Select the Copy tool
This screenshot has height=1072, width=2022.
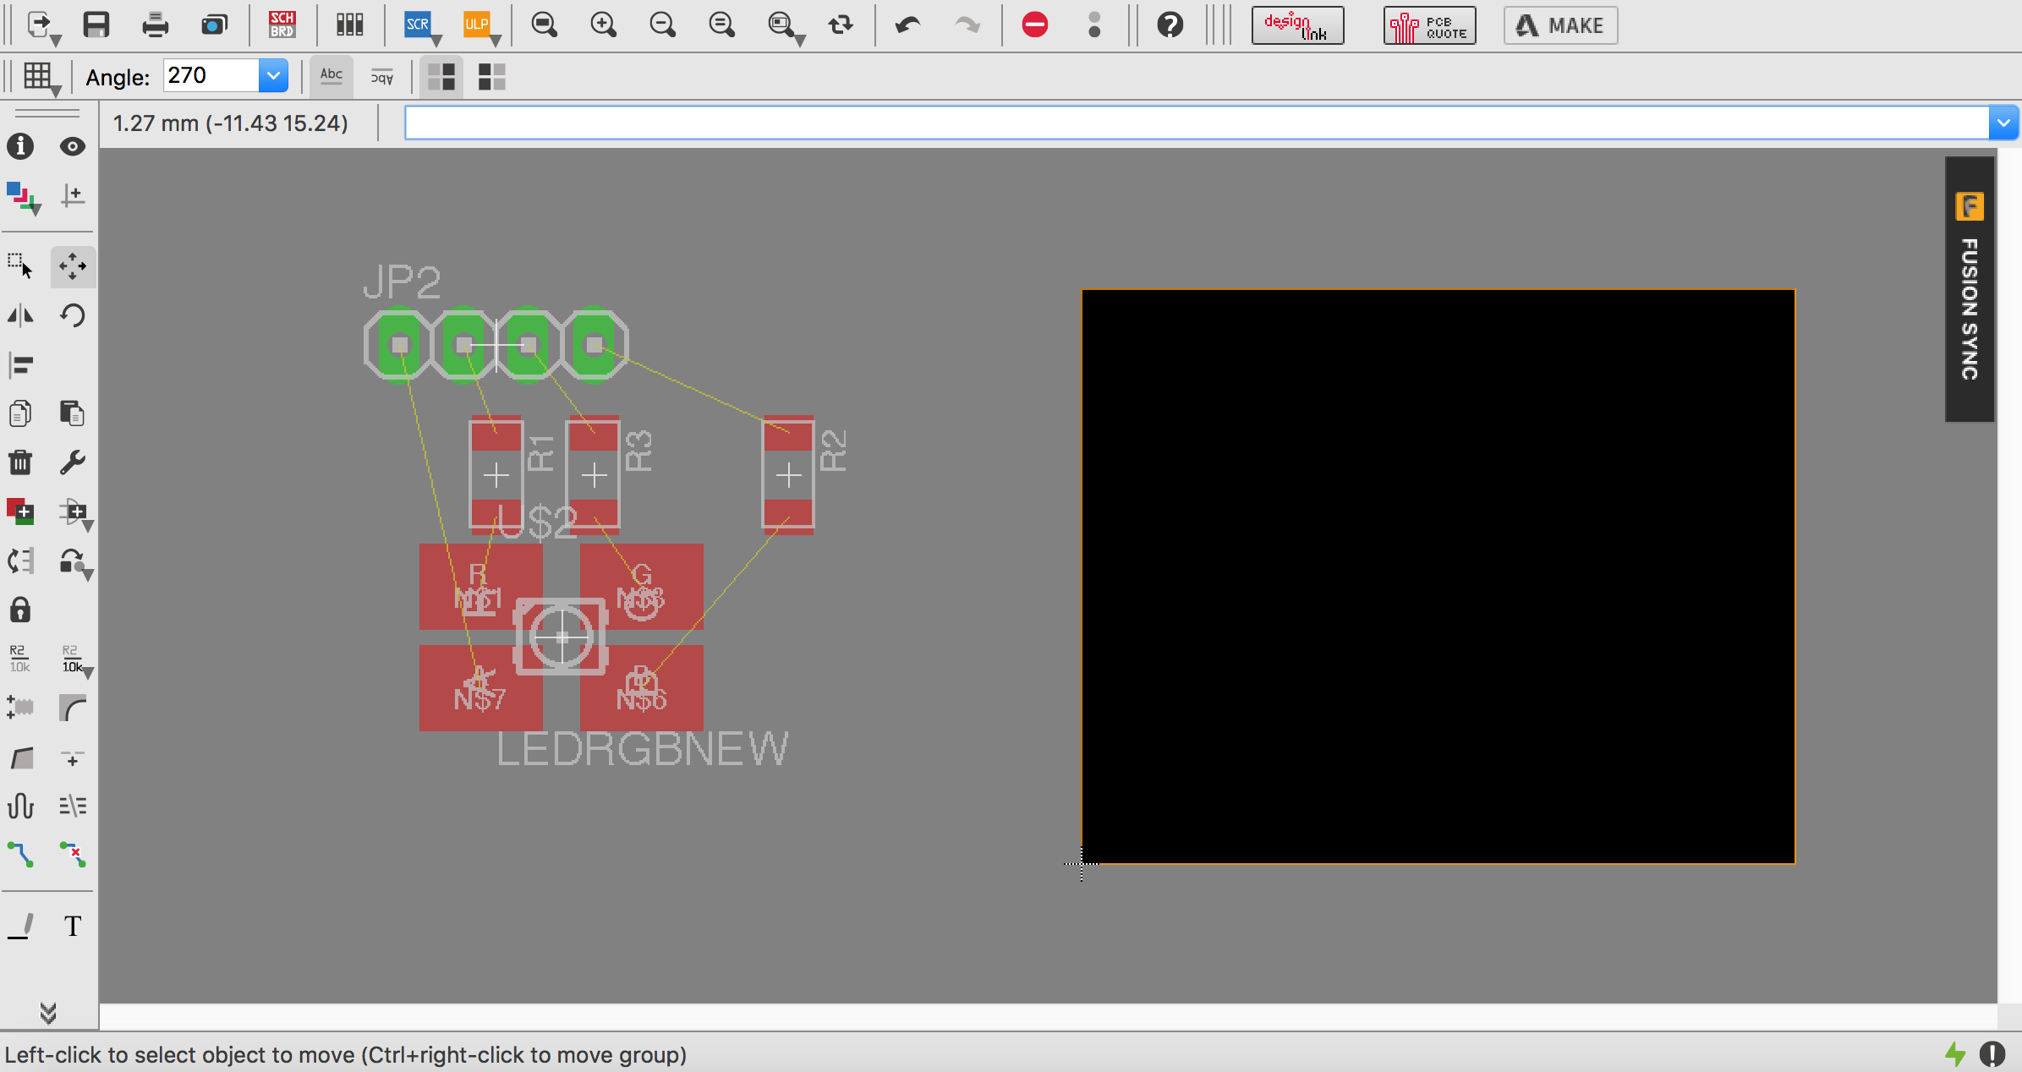tap(20, 414)
